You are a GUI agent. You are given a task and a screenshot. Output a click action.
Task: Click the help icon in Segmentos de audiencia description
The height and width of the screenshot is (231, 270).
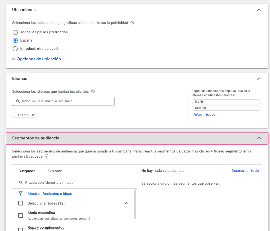point(46,156)
